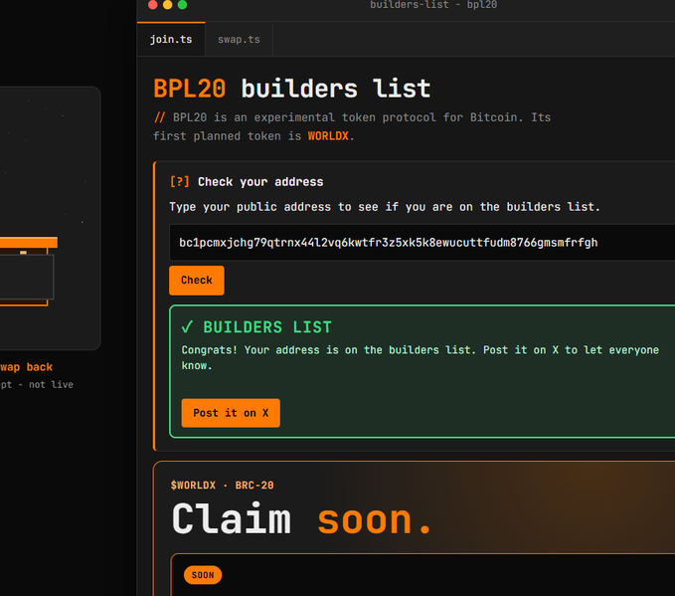Click the green checkmark beside BUILDERS LIST
Screen dimensions: 675x596
coord(187,327)
